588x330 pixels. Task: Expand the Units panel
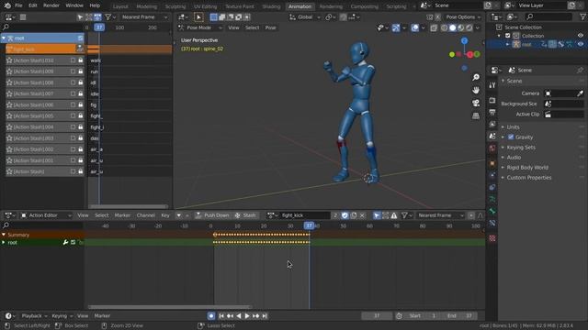coord(513,127)
